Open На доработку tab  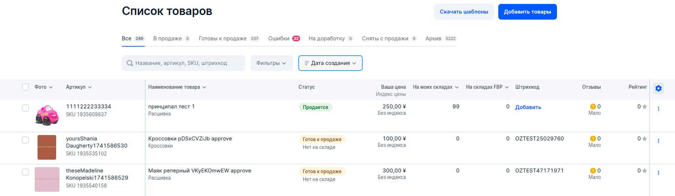(331, 39)
